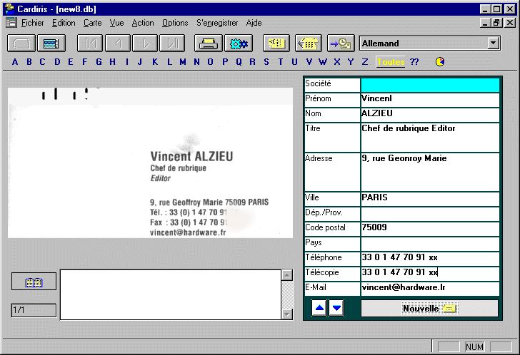Filter cards by letter P
This screenshot has height=355, width=520.
[x=225, y=62]
